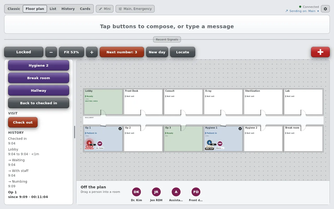Select Dr. Patel's DP avatar in Op 1
334x209 pixels.
[x=100, y=143]
